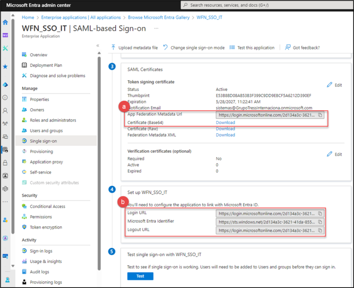The image size is (354, 288).
Task: Click the Users icon in left rail
Action: [5, 111]
